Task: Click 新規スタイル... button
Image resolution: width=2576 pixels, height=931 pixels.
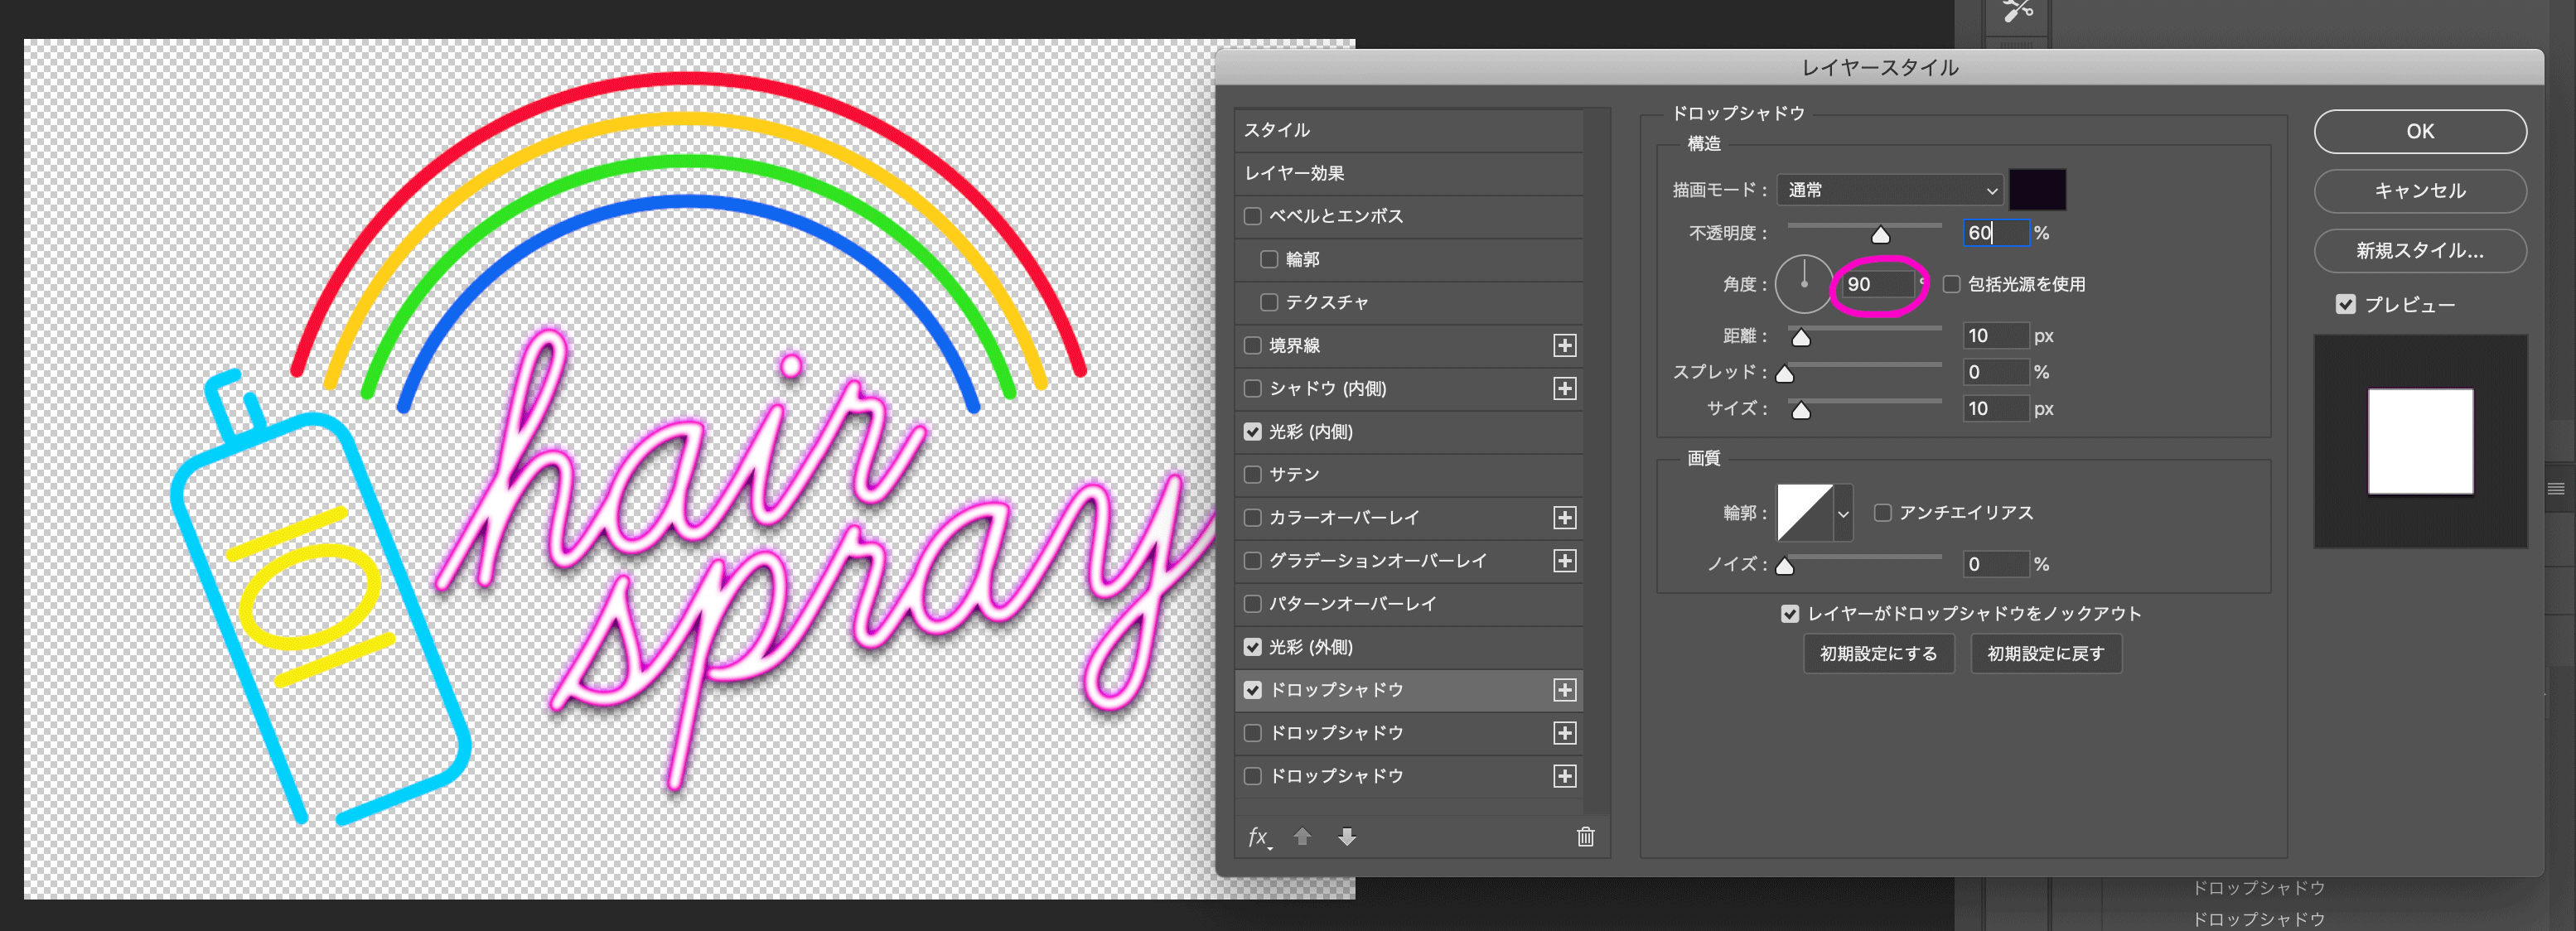Action: coord(2420,251)
